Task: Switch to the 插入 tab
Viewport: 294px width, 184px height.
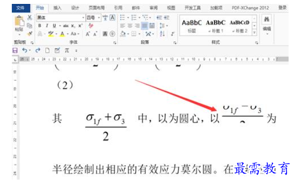Action: (x=58, y=8)
